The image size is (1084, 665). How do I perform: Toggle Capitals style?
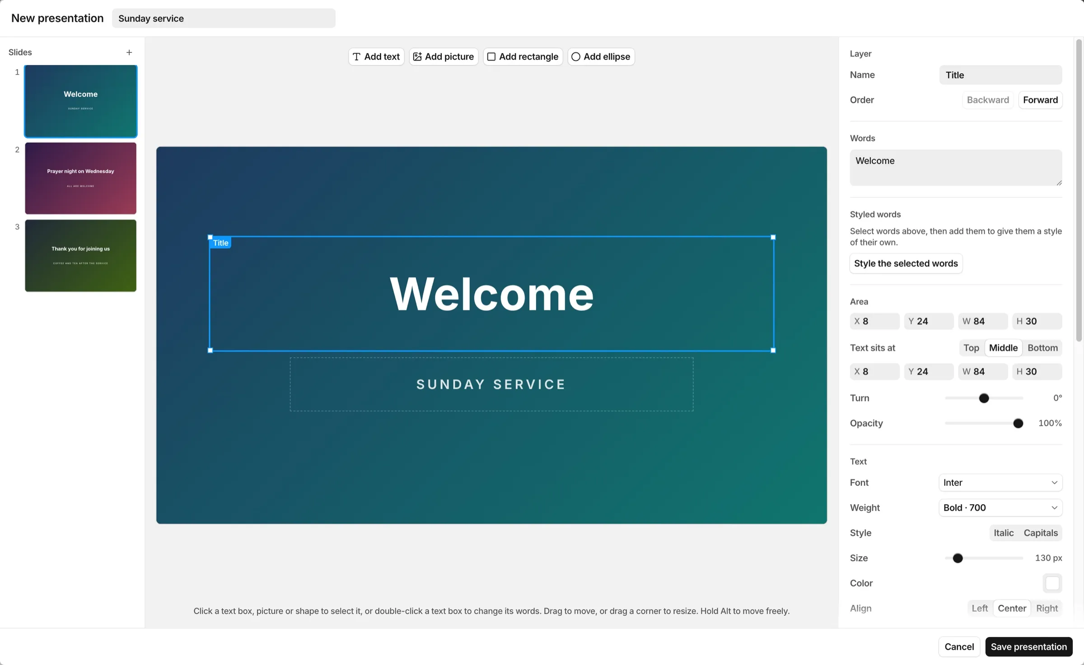[1041, 533]
